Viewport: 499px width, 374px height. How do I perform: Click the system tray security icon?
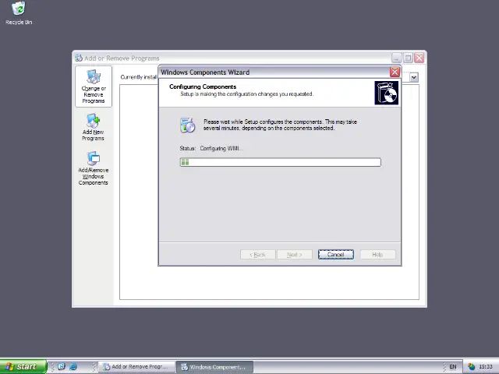coord(471,367)
